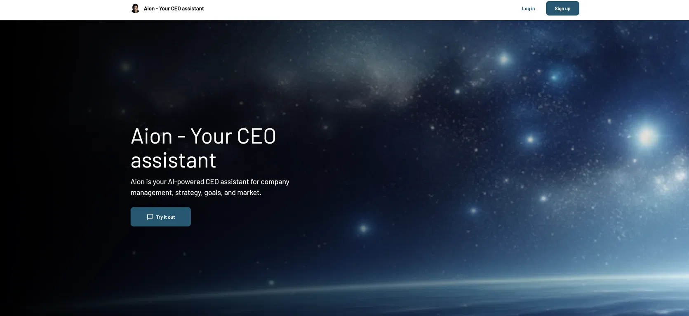Click the word assistant in hero heading
689x316 pixels.
coord(174,160)
